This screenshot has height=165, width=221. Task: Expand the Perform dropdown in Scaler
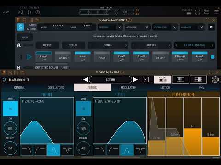click(x=110, y=27)
